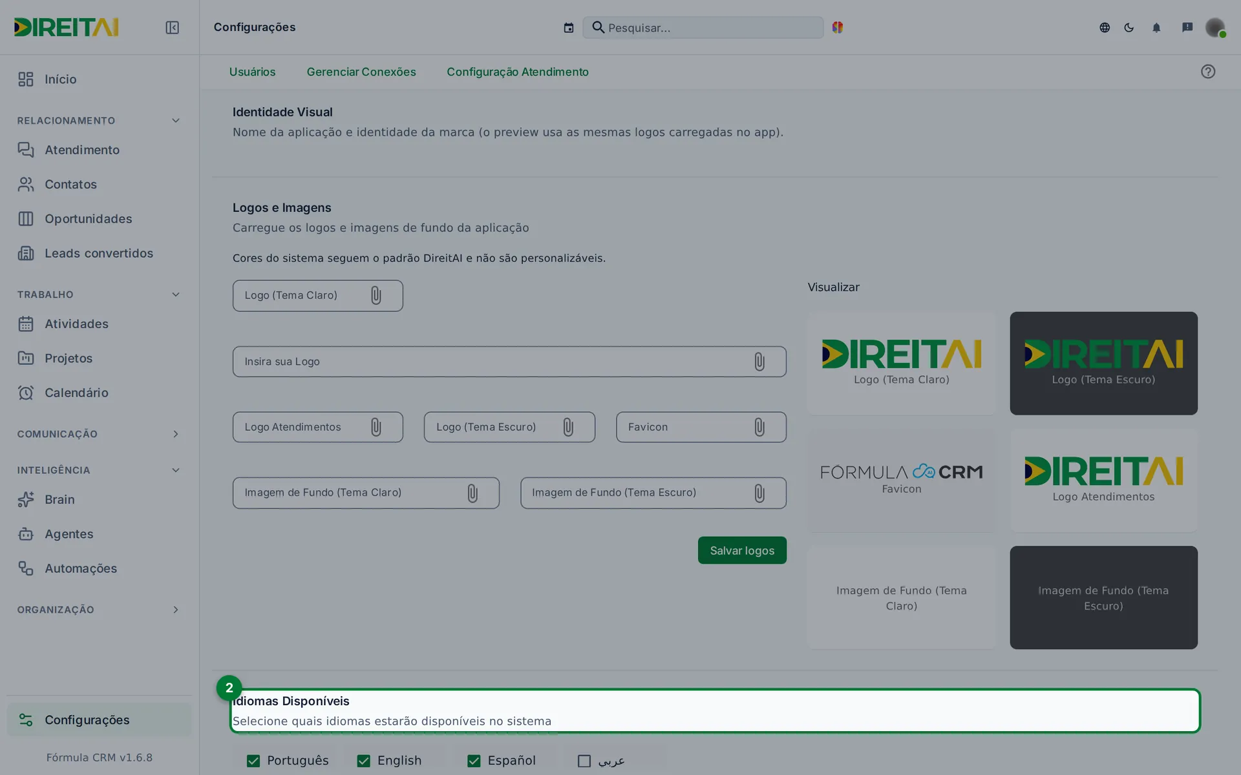This screenshot has width=1241, height=775.
Task: Go to Início in the sidebar
Action: [x=99, y=79]
